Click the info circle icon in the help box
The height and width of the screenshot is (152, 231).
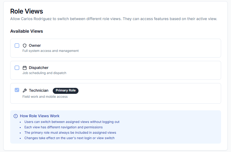pos(16,116)
